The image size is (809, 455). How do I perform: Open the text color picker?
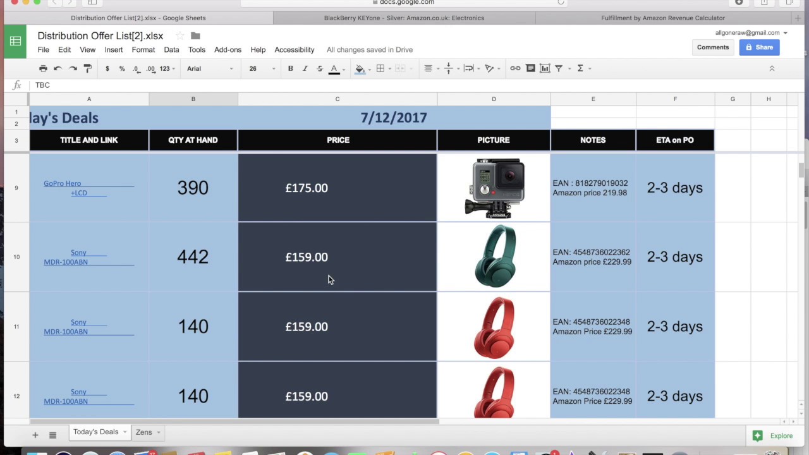(x=334, y=68)
